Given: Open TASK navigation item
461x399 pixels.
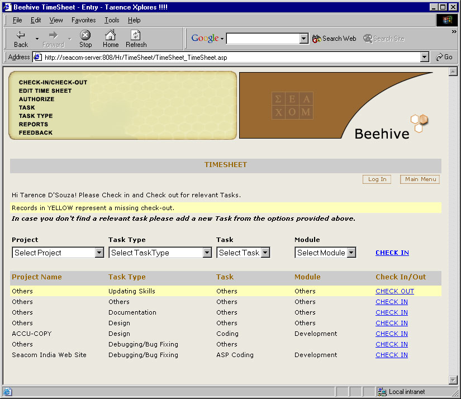Looking at the screenshot, I should [x=27, y=108].
